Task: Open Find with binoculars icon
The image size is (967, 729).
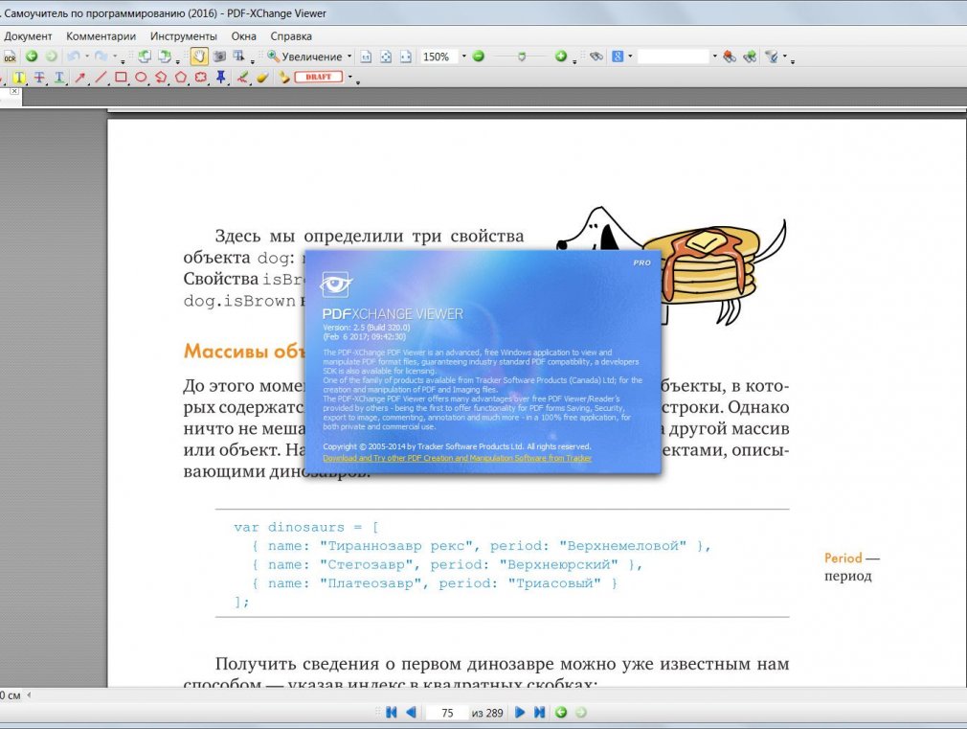Action: point(596,57)
